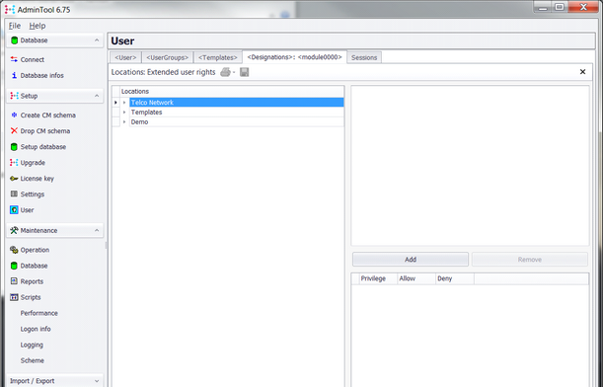Collapse the Database sidebar section
The height and width of the screenshot is (387, 603).
(97, 40)
